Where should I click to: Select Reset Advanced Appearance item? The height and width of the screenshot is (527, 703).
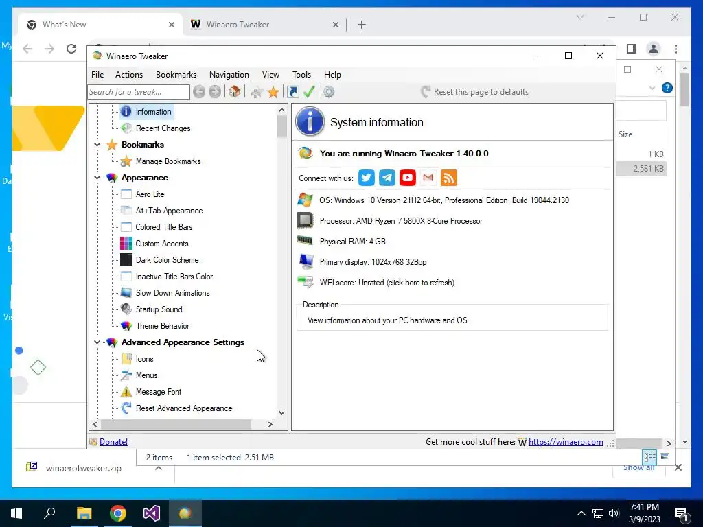[x=184, y=408]
